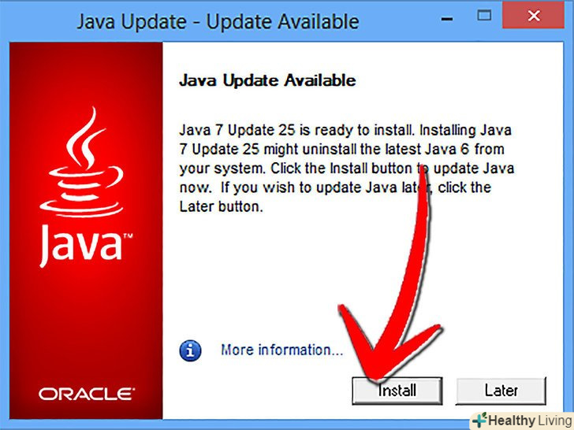Choose the Later button to postpone
This screenshot has width=574, height=430.
501,391
